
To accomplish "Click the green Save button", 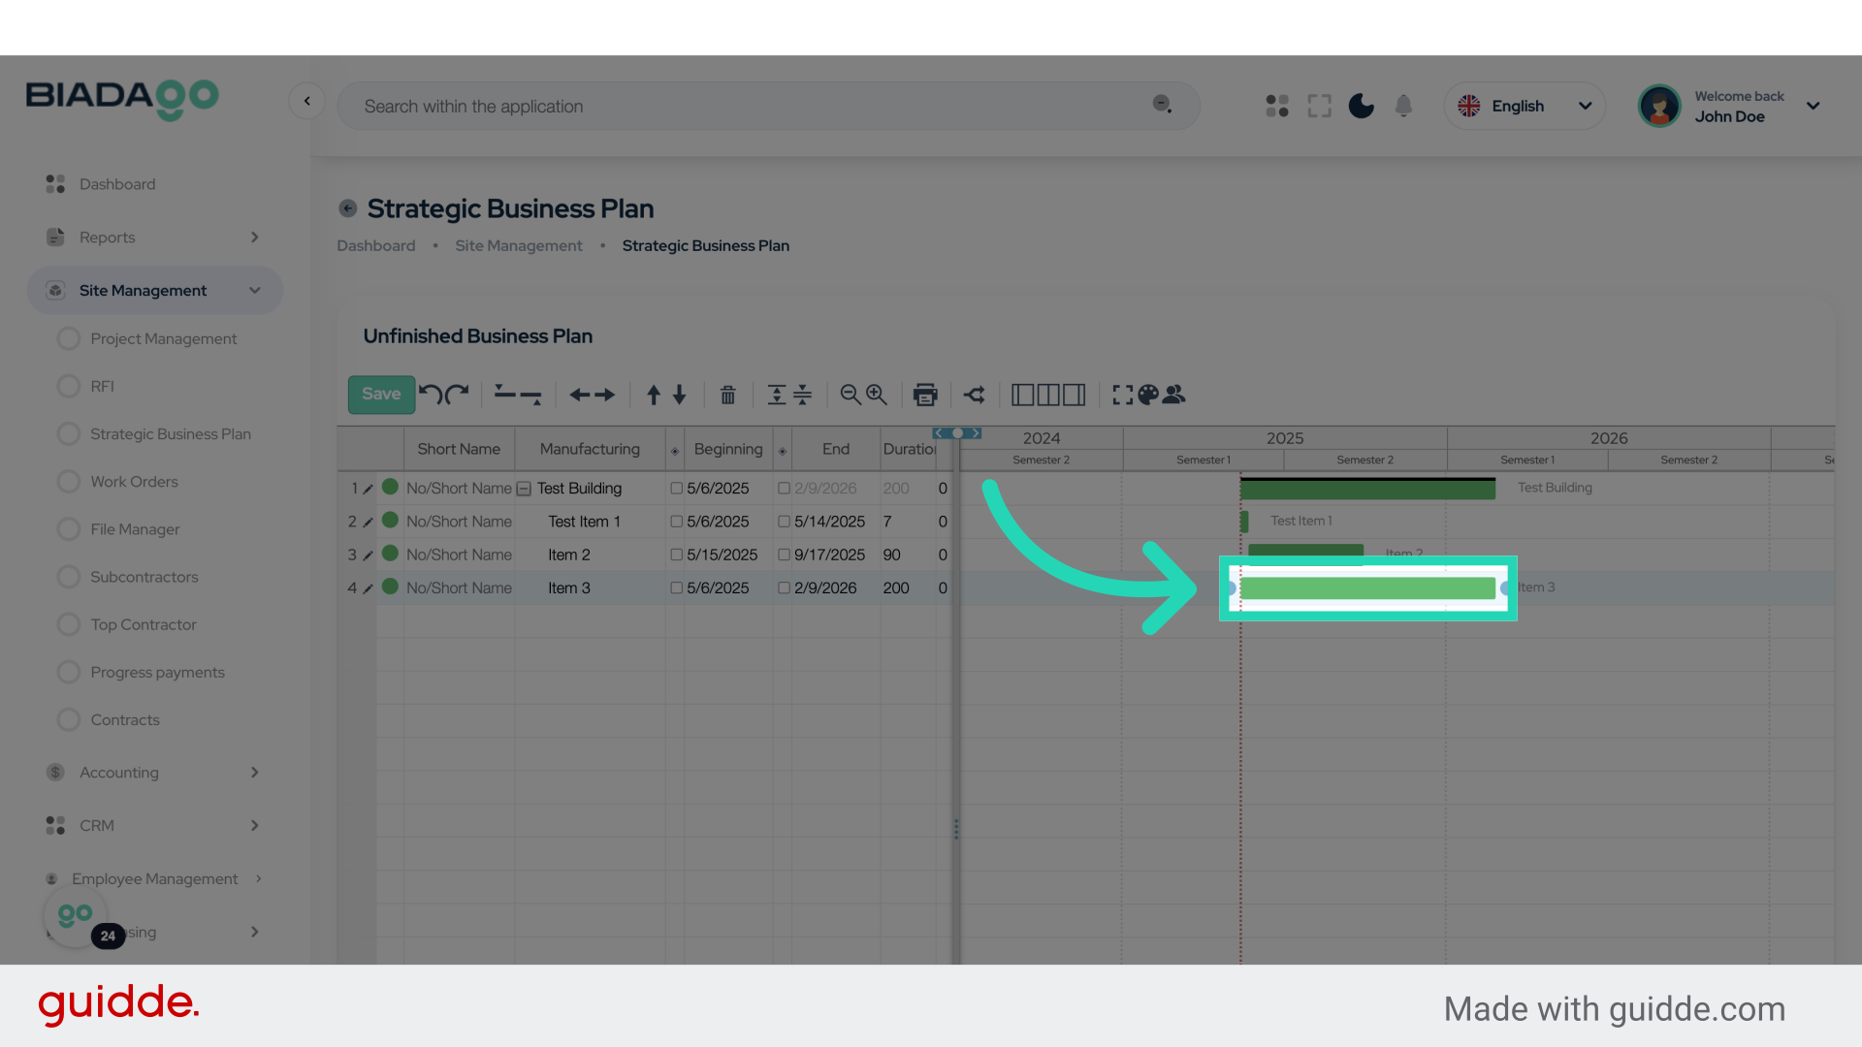I will pyautogui.click(x=381, y=395).
